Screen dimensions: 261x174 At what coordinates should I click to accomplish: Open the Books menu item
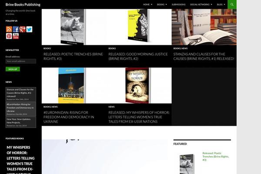[x=161, y=4]
